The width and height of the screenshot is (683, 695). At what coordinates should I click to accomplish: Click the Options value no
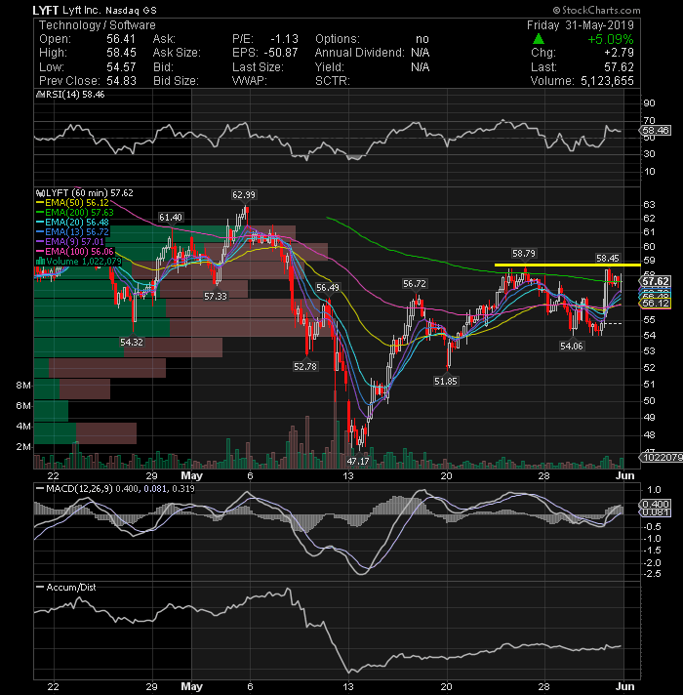422,39
